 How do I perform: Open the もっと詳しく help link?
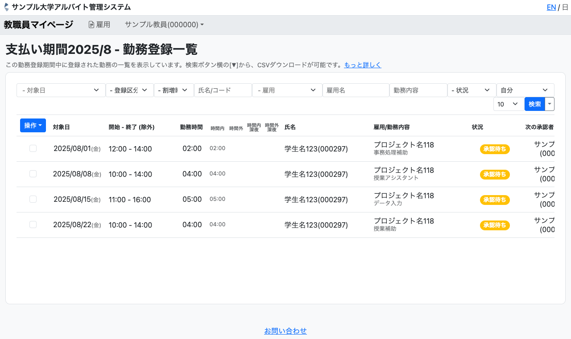pos(363,65)
